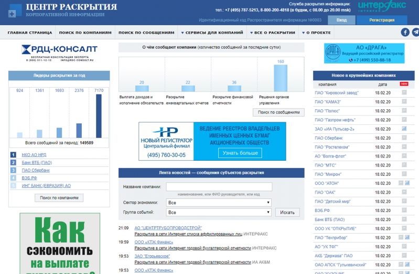
Task: Click the Регистрация button
Action: pyautogui.click(x=382, y=20)
